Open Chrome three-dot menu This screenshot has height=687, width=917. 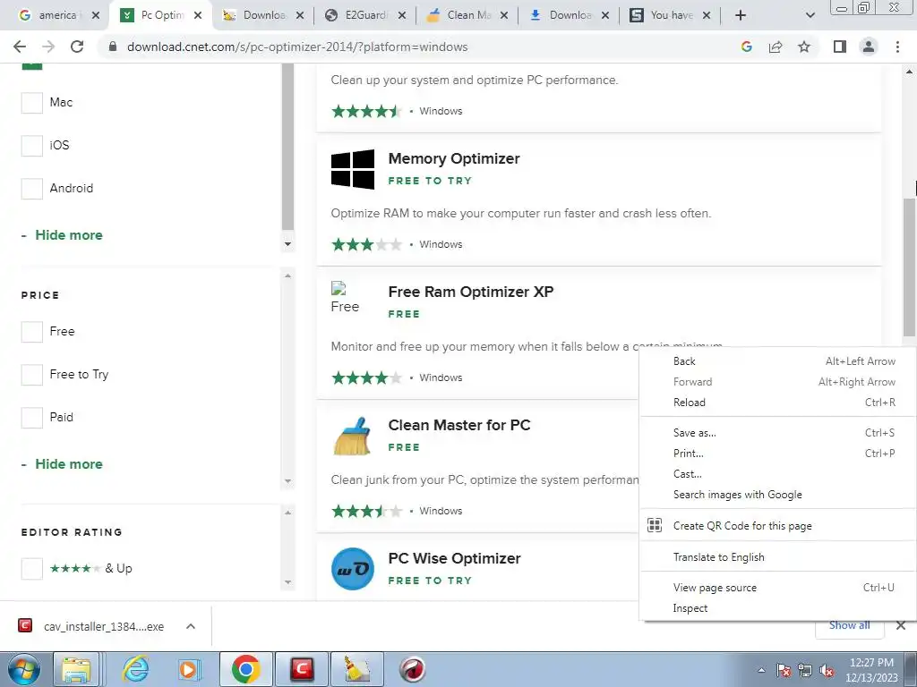pos(897,47)
